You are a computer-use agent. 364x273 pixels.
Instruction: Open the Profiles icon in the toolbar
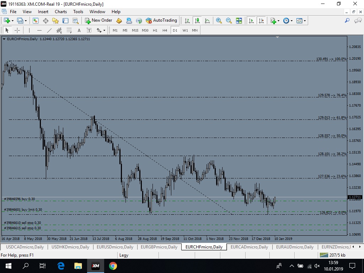tap(20, 21)
